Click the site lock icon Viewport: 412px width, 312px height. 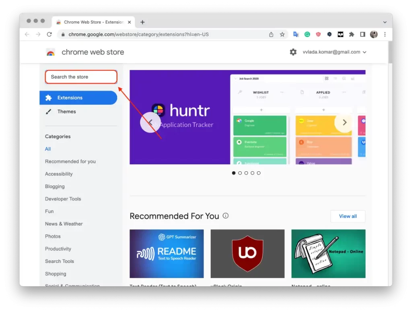tap(63, 35)
